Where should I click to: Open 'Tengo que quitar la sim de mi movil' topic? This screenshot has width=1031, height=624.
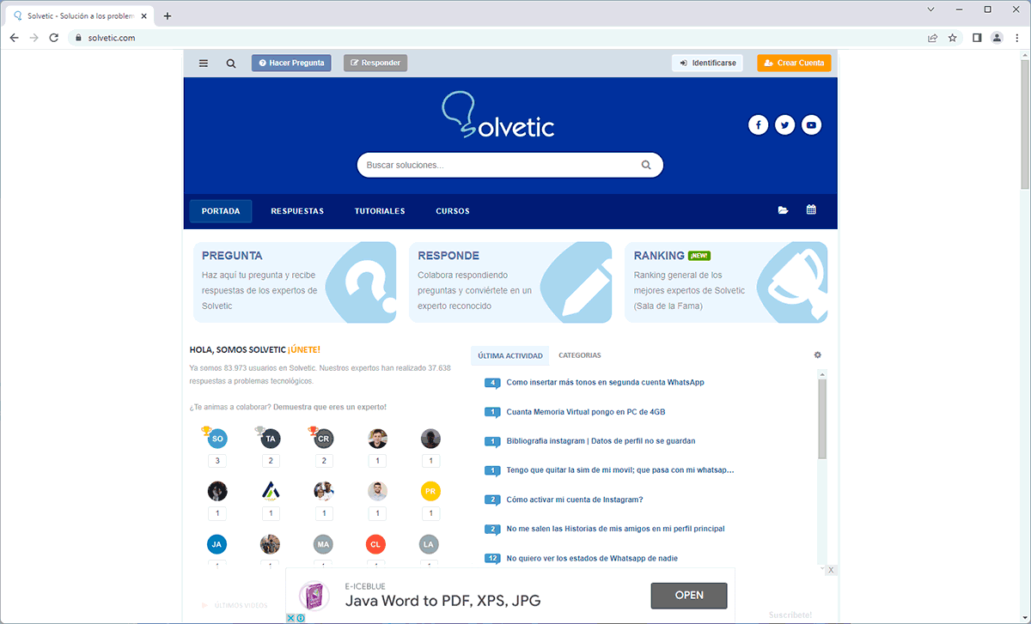[620, 470]
